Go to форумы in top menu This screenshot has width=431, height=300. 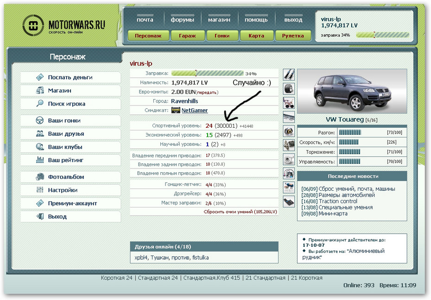pos(182,20)
